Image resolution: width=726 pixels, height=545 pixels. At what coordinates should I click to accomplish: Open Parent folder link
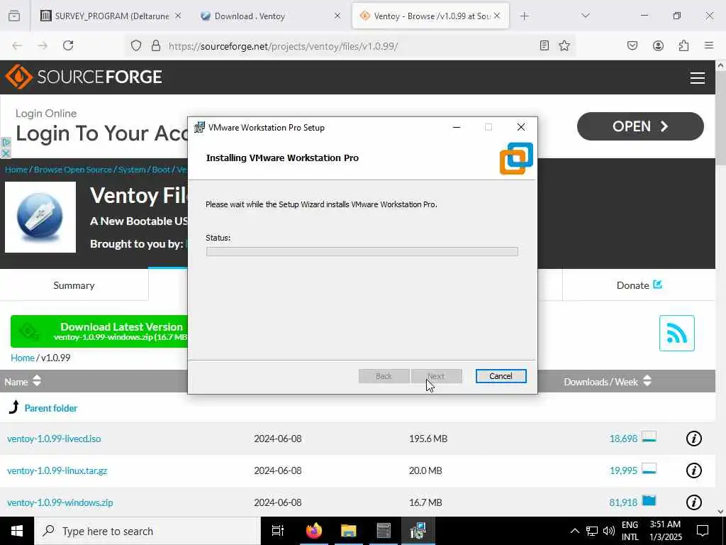coord(51,408)
